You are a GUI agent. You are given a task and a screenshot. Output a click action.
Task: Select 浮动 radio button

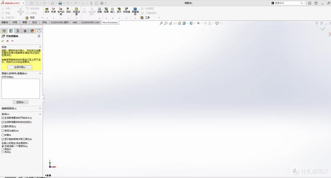(x=3, y=152)
